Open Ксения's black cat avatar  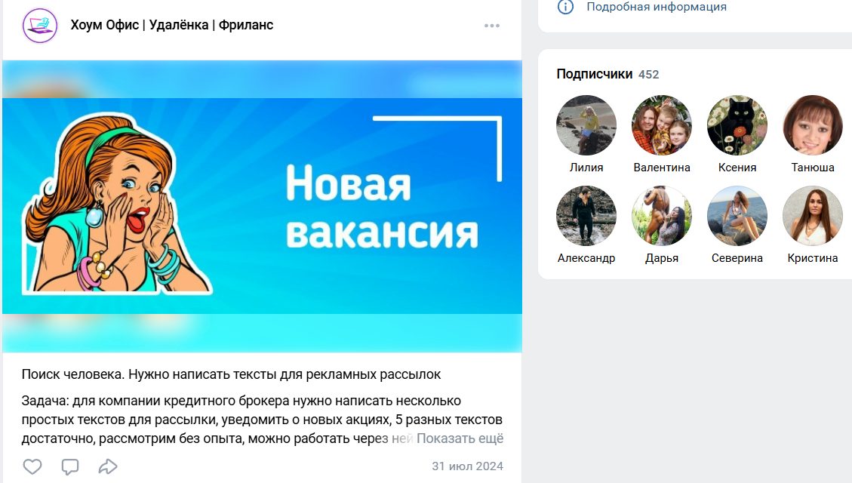(737, 125)
